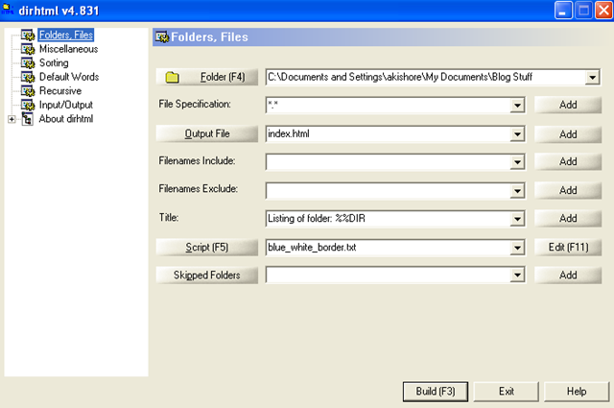Click the Default Words settings icon
The width and height of the screenshot is (614, 408).
click(x=28, y=77)
